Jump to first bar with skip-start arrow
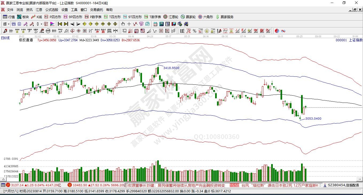This screenshot has width=363, height=195. [x=60, y=24]
